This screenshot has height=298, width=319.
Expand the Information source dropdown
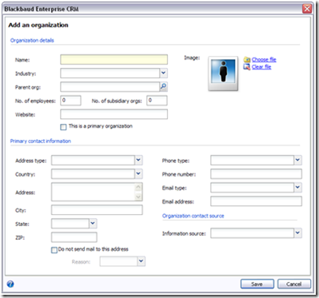pyautogui.click(x=297, y=233)
